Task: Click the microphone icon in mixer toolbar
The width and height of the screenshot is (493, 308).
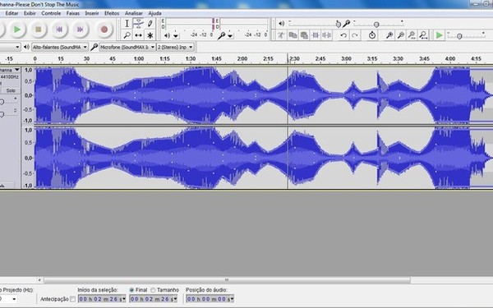Action: (x=347, y=24)
